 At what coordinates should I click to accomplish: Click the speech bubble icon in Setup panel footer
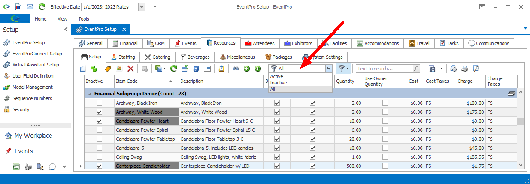coord(52,167)
